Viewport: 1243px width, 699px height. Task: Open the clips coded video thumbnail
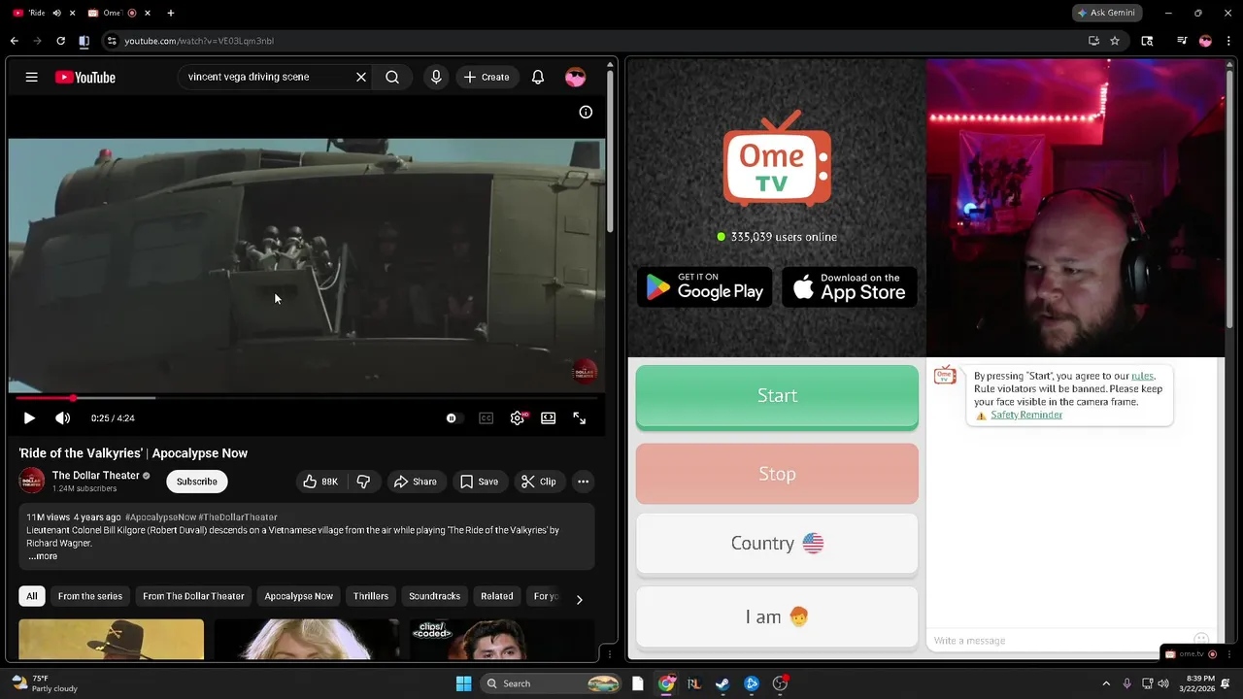[x=501, y=640]
